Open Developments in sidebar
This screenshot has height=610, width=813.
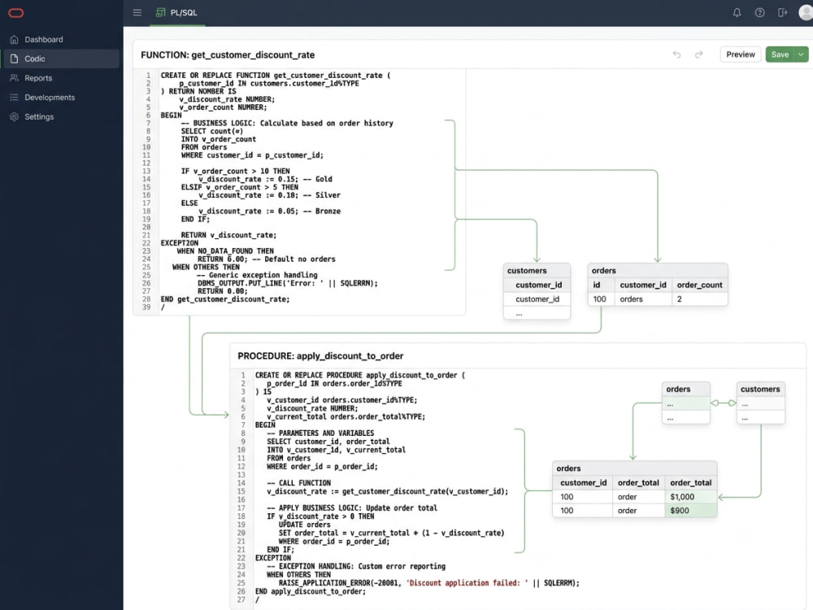coord(62,97)
